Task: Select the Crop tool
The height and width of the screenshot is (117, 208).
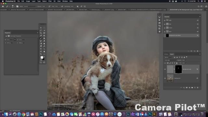Action: [x=41, y=33]
